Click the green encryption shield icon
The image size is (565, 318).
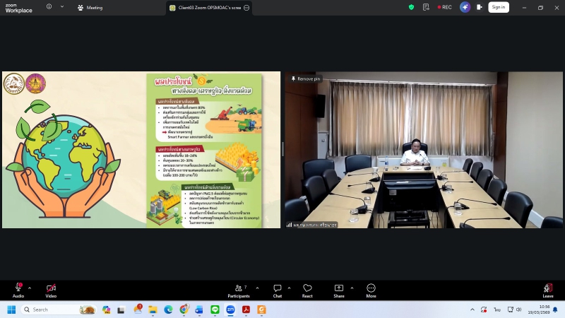coord(412,7)
